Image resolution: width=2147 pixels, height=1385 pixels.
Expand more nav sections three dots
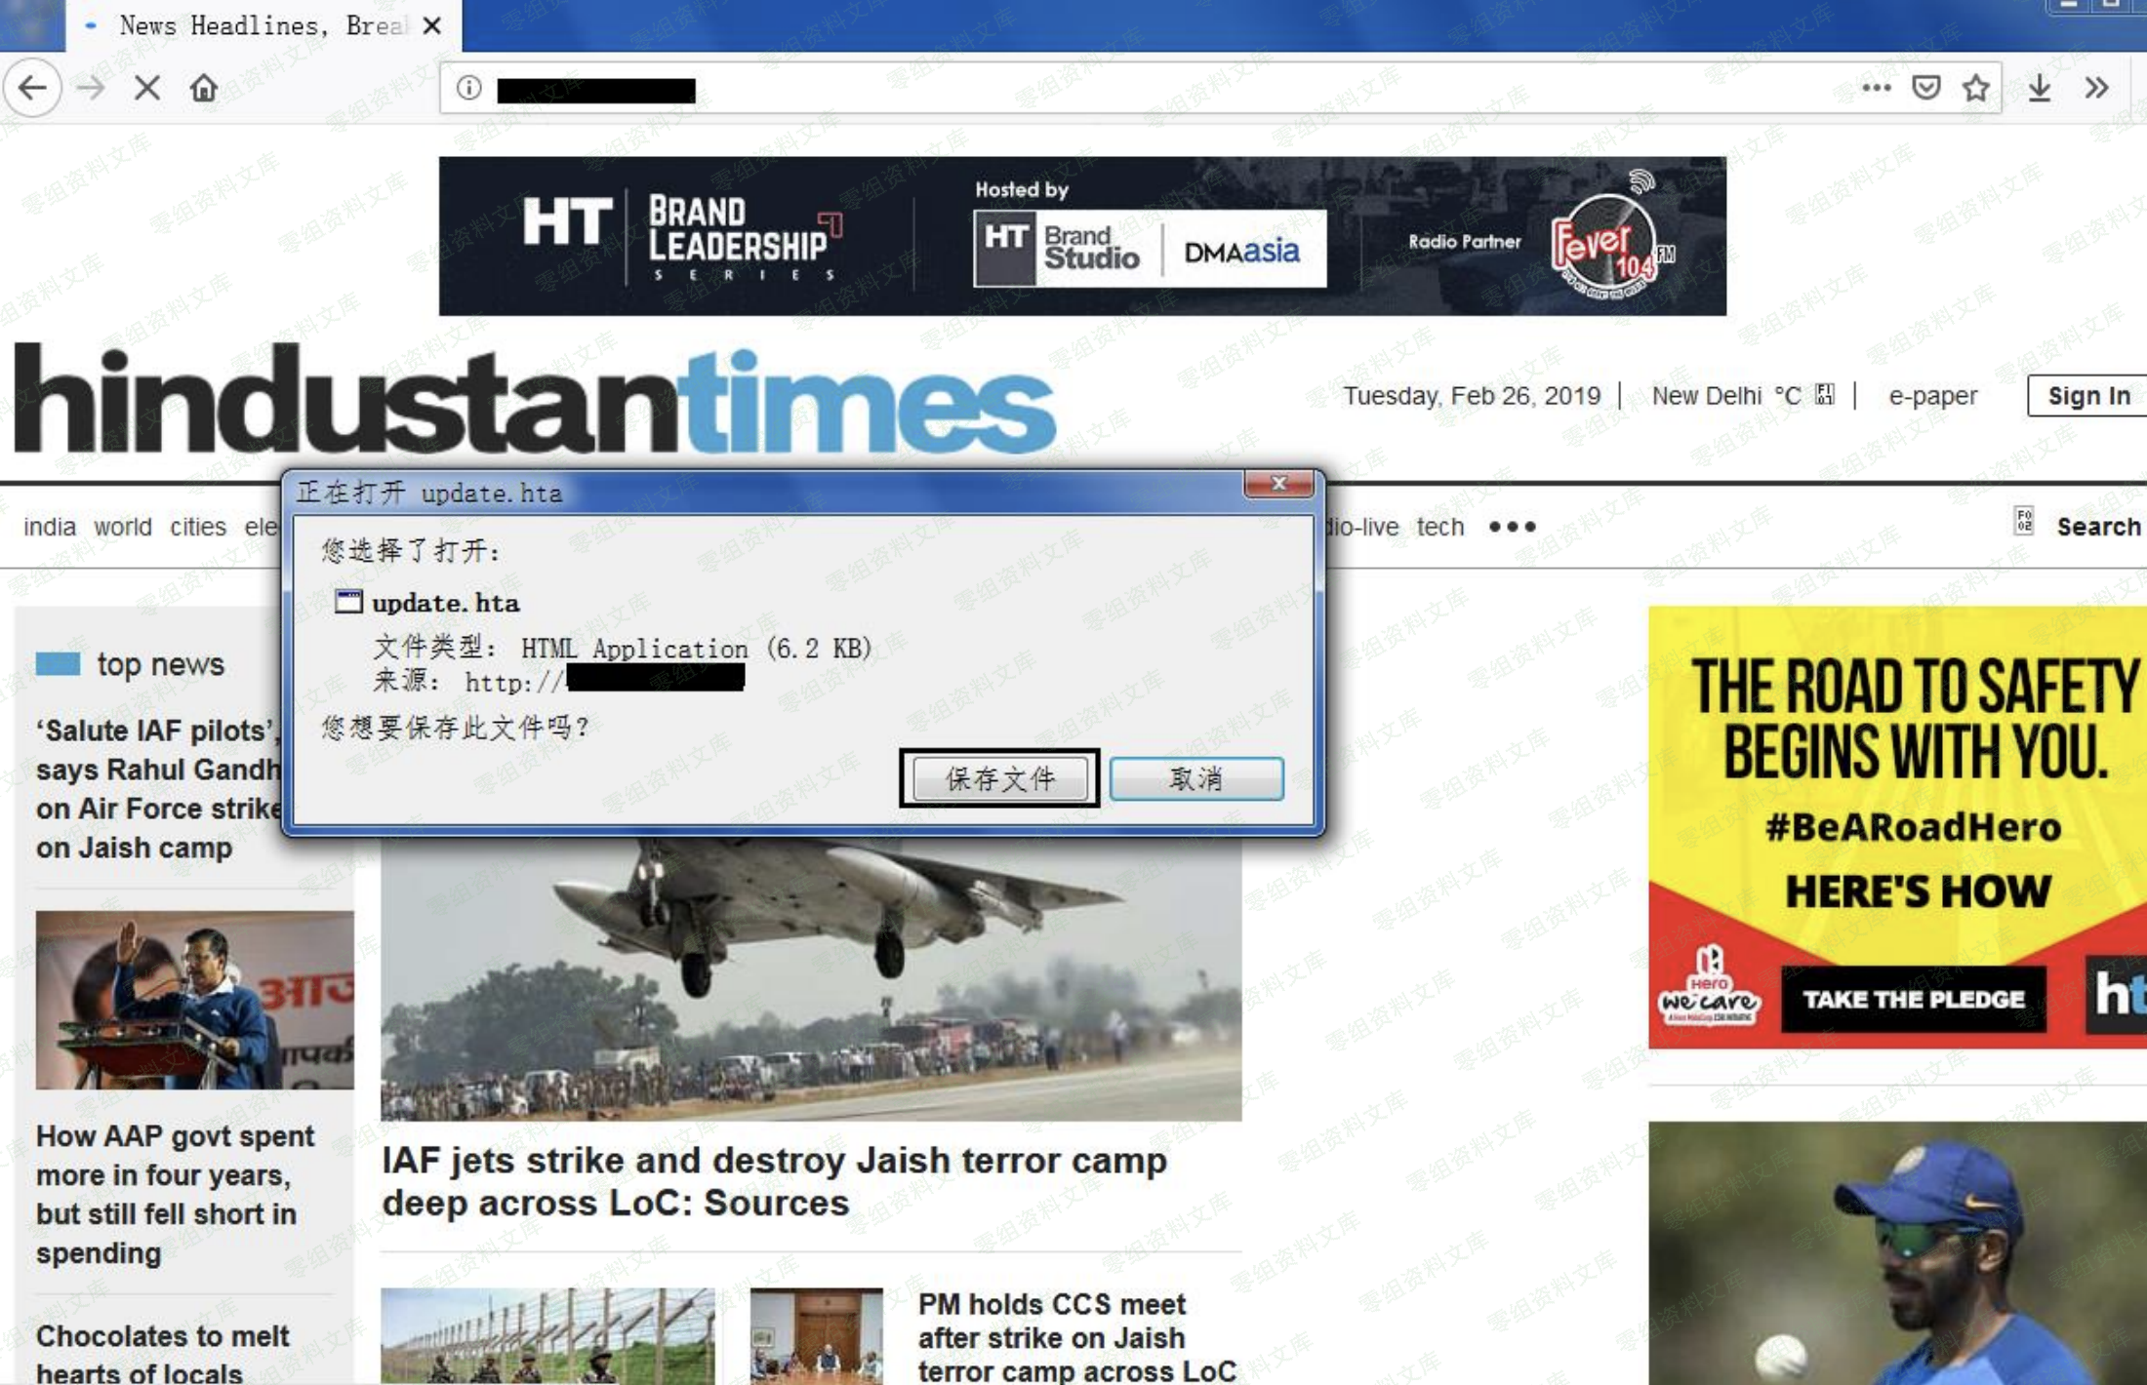1512,528
